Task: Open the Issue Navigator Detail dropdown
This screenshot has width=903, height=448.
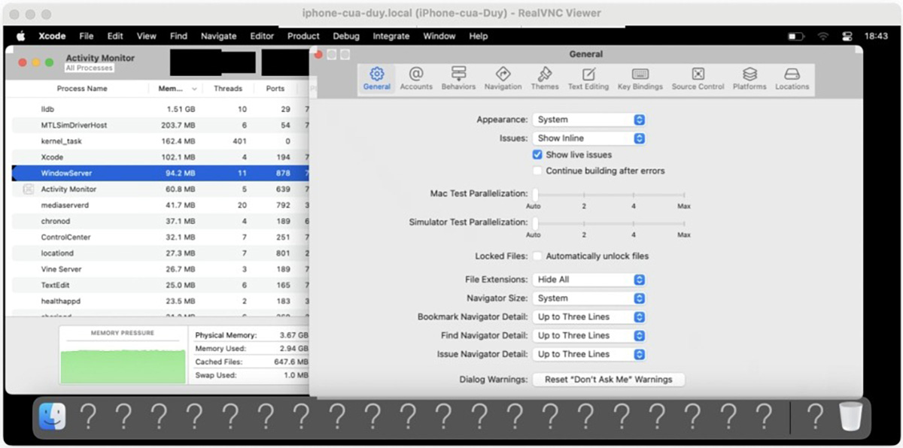Action: coord(589,354)
